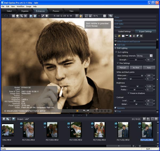Rotate image left with the undo arrow
The width and height of the screenshot is (160, 151).
coord(84,111)
